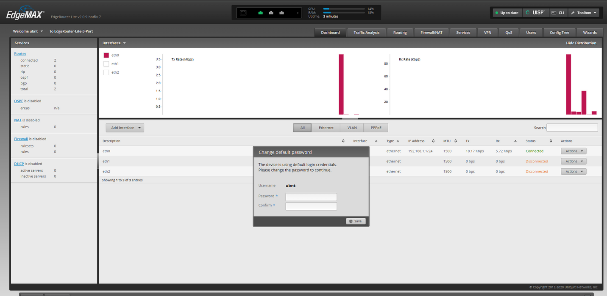Open the Toolbox dropdown menu
The height and width of the screenshot is (296, 607).
click(584, 13)
